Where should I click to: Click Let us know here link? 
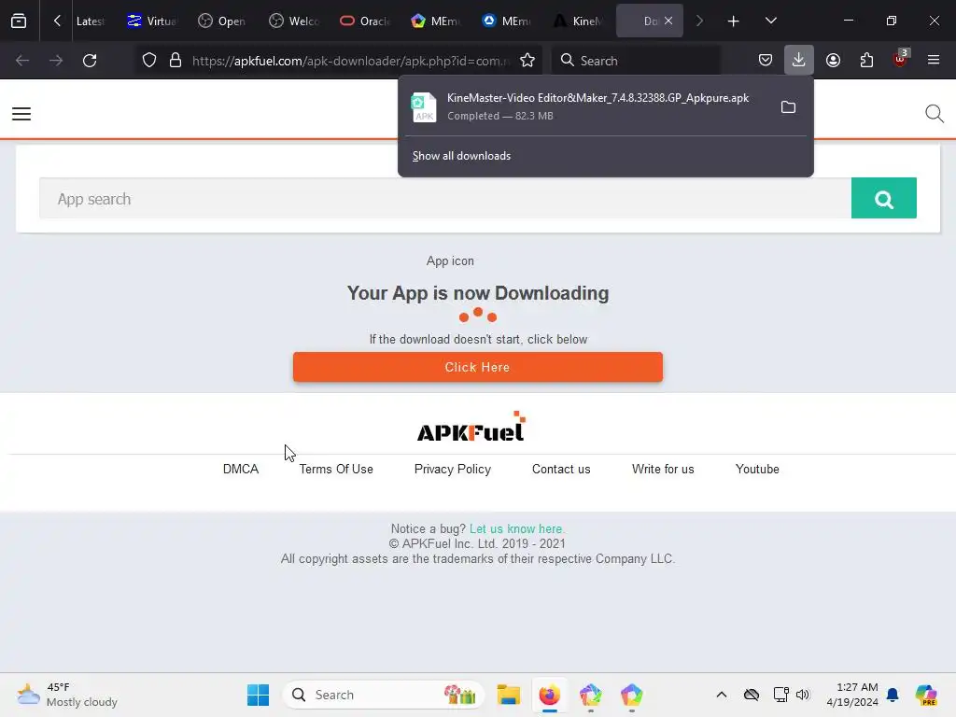[517, 529]
